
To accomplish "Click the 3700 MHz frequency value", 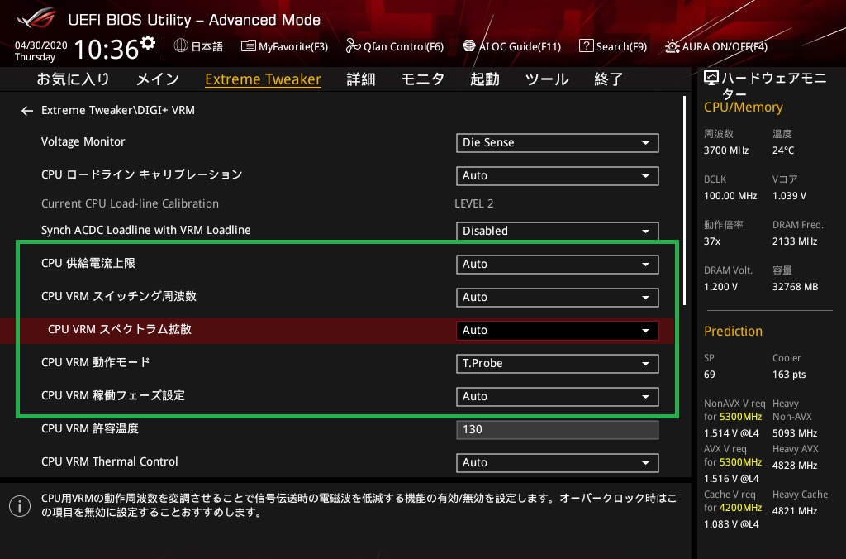I will [x=725, y=150].
